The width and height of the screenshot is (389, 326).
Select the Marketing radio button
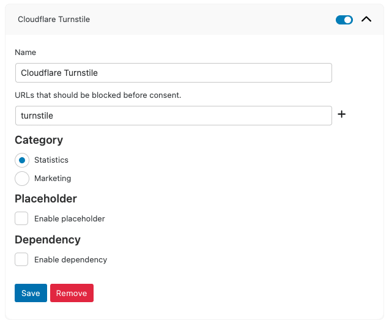click(22, 179)
